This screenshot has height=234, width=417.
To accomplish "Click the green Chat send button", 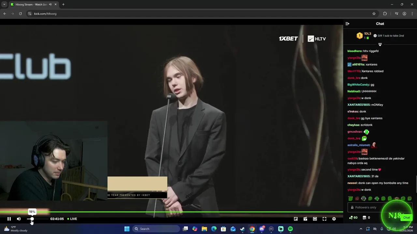I will click(406, 217).
